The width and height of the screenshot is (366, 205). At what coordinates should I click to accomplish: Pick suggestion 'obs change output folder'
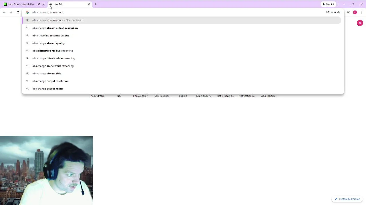tap(181, 89)
